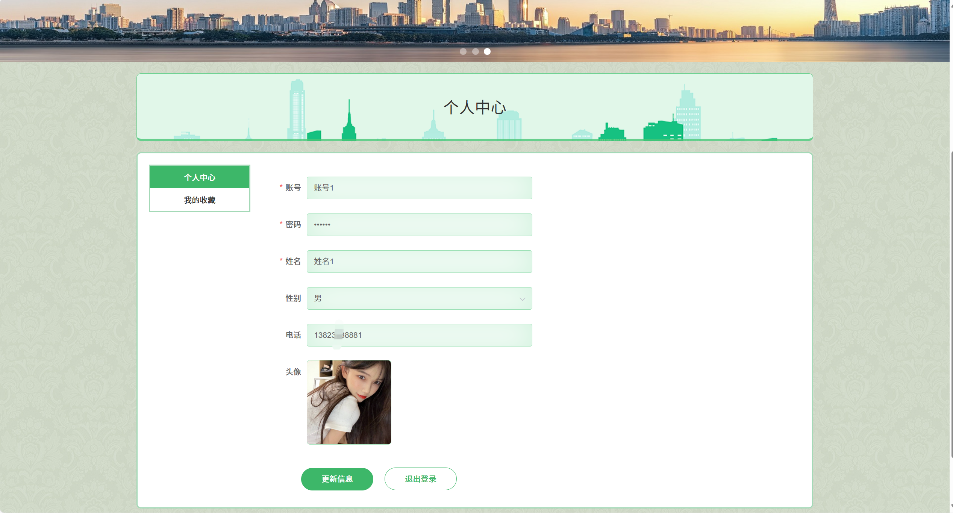The width and height of the screenshot is (953, 513).
Task: Click the 更新信息 button
Action: click(x=337, y=479)
